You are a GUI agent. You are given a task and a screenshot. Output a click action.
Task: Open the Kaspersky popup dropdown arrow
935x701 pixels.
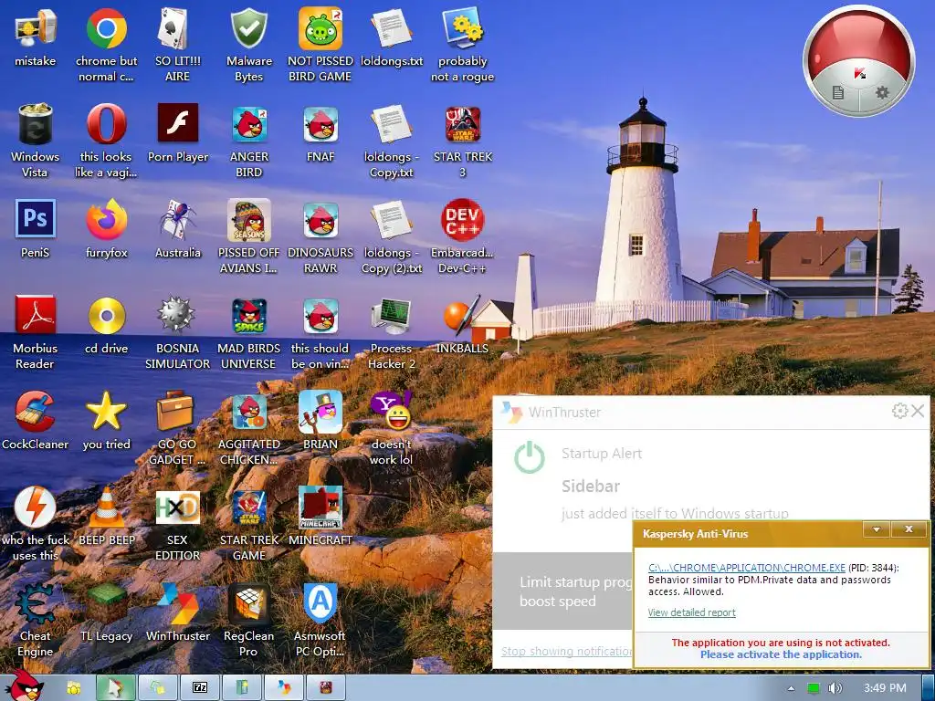point(876,529)
